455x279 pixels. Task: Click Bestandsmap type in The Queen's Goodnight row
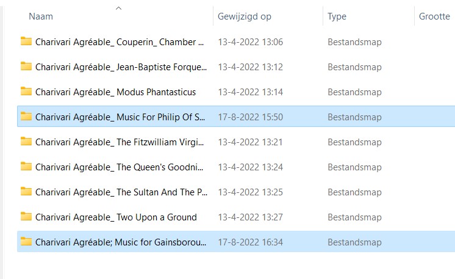pyautogui.click(x=354, y=167)
